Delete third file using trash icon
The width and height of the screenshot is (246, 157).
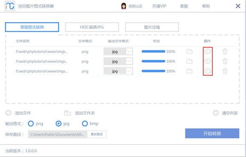click(x=225, y=71)
